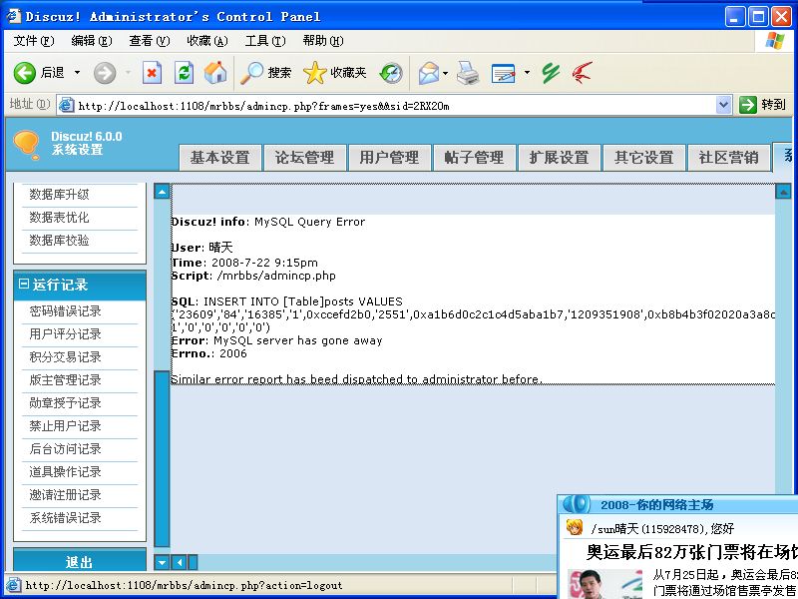Open the Back history dropdown arrow

pos(78,73)
